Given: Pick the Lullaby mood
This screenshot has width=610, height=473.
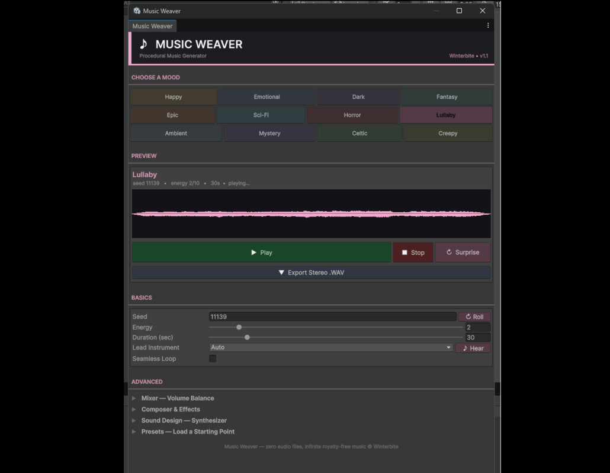Looking at the screenshot, I should [446, 115].
